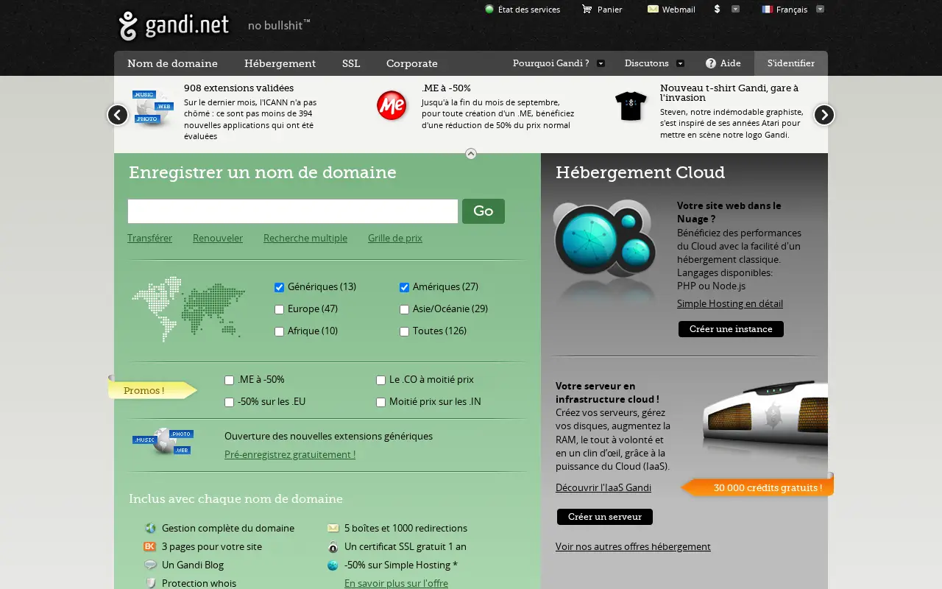Check the Asie/Océanie (29) checkbox

[404, 309]
